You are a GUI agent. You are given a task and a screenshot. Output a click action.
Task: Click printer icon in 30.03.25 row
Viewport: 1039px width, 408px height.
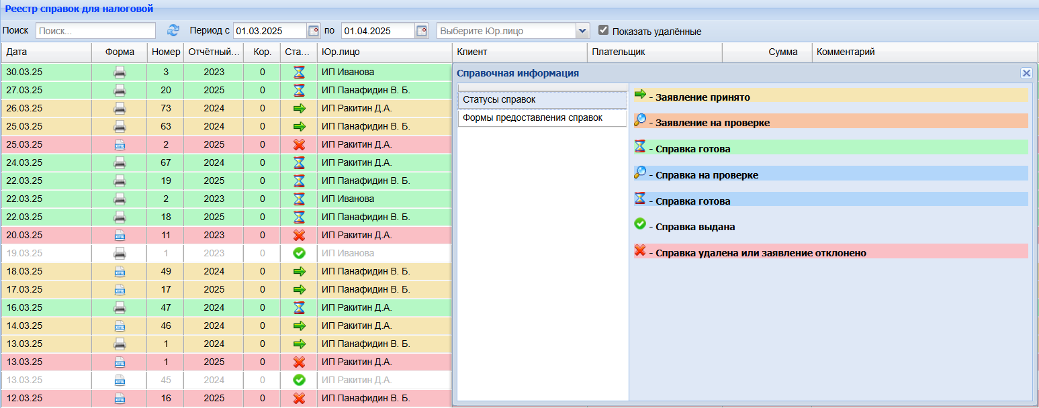pyautogui.click(x=120, y=72)
